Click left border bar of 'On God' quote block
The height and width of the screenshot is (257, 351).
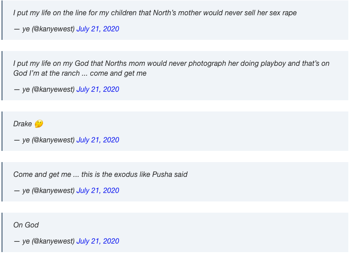(x=2, y=232)
